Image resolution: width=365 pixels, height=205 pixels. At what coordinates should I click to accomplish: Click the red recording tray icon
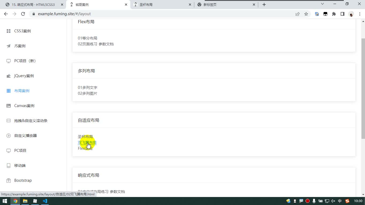308,201
